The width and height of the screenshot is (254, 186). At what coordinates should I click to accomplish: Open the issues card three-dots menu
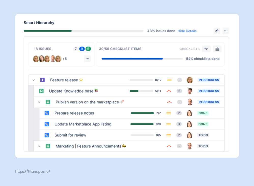pyautogui.click(x=88, y=59)
